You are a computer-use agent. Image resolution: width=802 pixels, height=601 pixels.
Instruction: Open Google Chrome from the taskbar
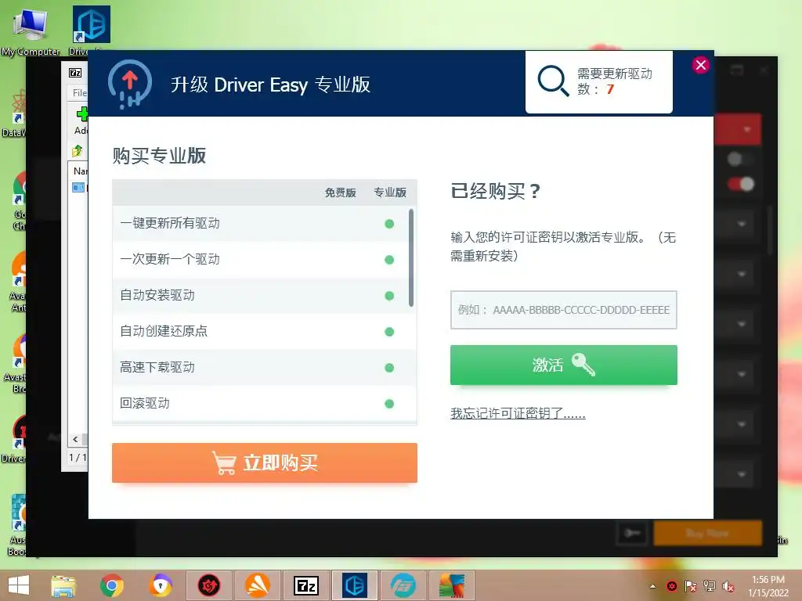tap(111, 585)
